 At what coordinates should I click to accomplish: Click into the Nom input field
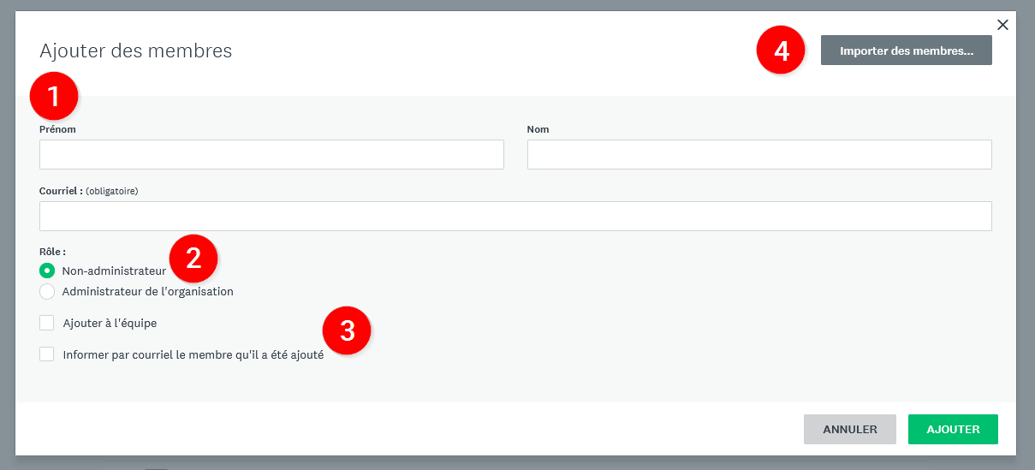[x=758, y=155]
